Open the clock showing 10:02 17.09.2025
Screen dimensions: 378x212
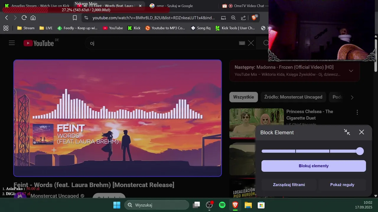point(364,205)
